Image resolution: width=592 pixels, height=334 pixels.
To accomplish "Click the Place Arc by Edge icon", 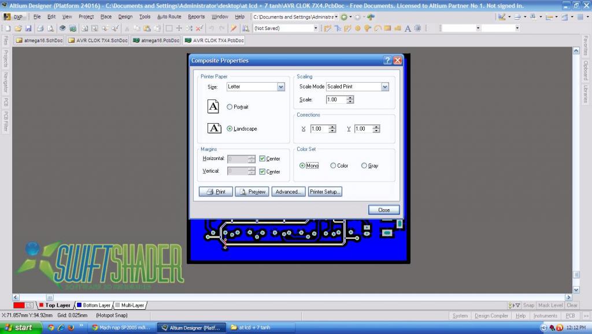I will 378,28.
